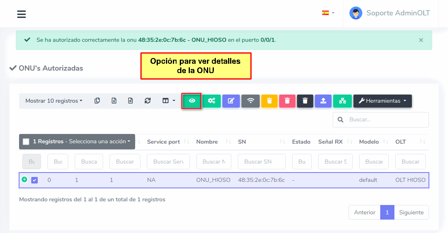Dismiss the green success alert
The height and width of the screenshot is (233, 448).
point(421,40)
